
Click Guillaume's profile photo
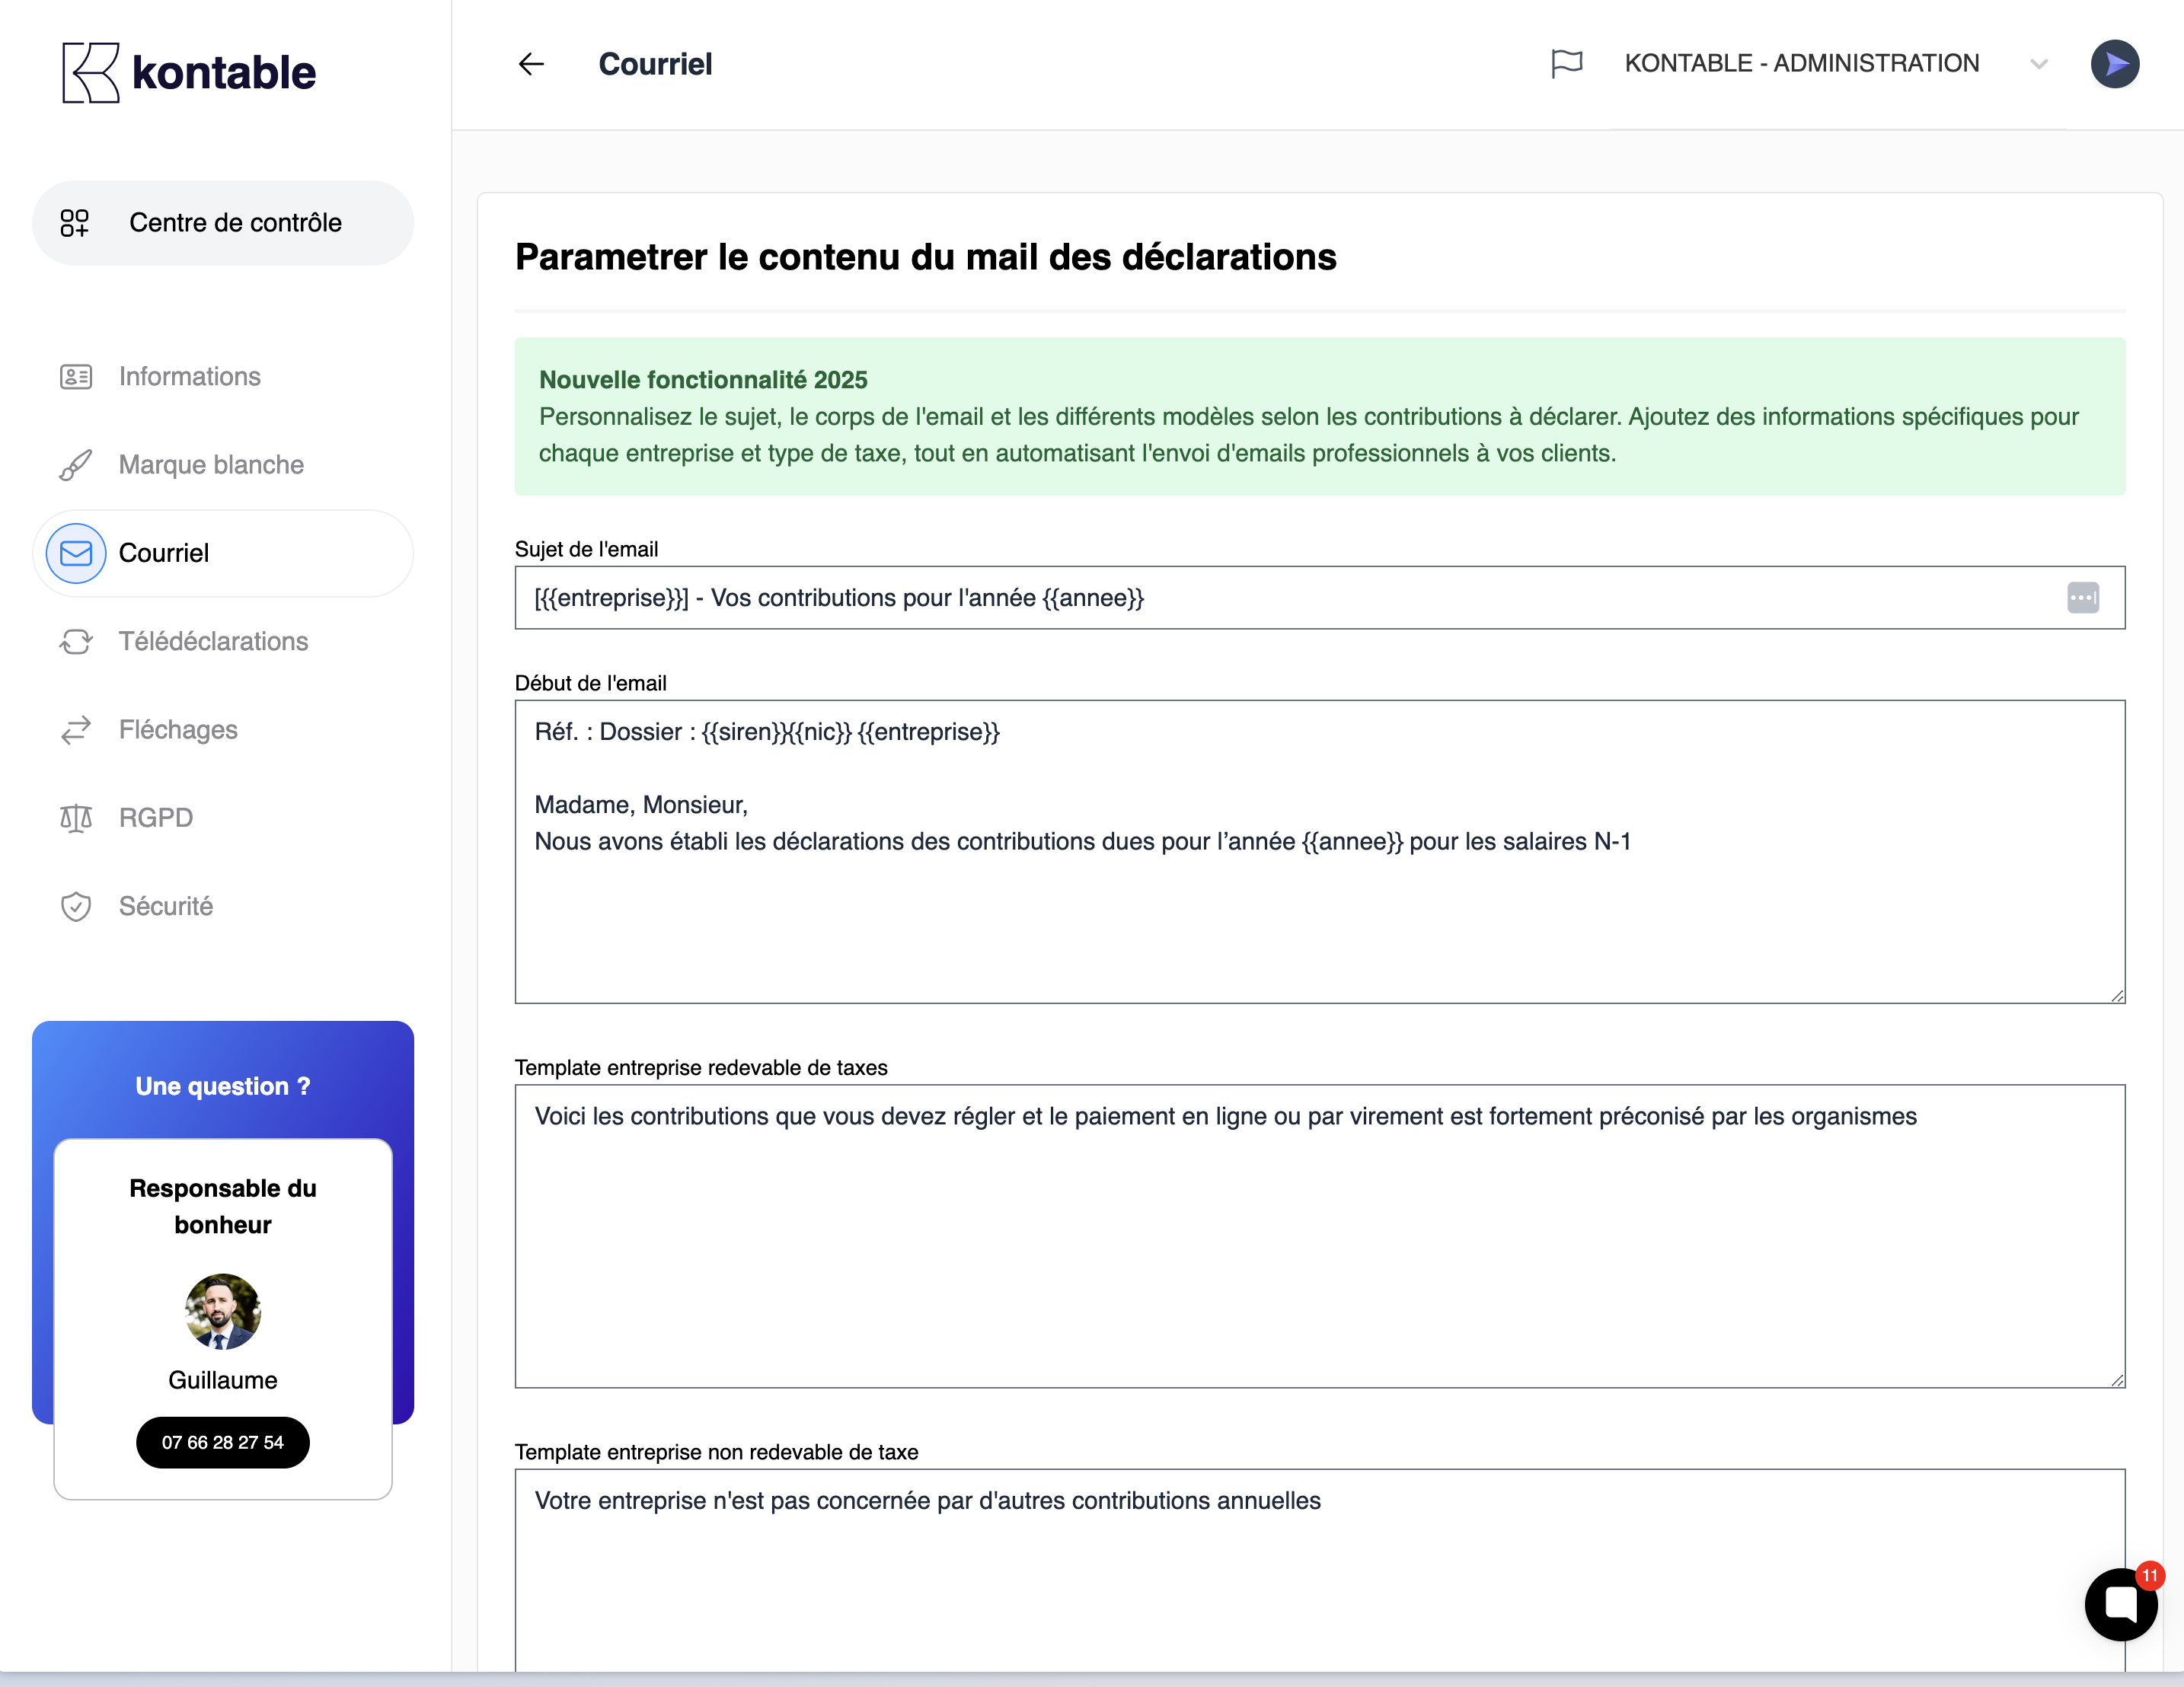[222, 1311]
